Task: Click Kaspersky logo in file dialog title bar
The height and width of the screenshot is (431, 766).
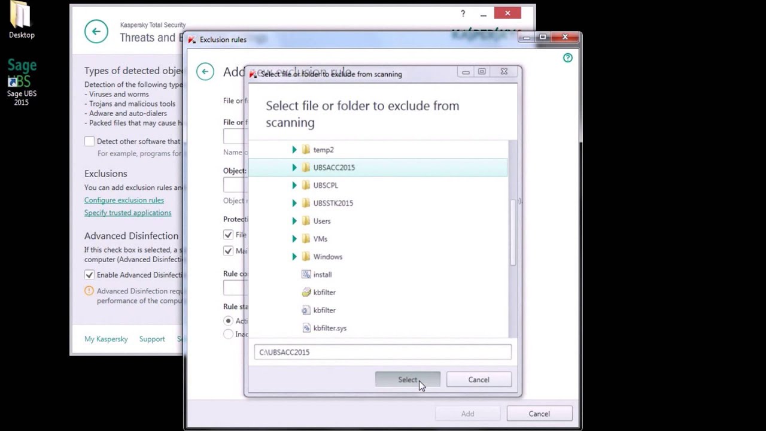Action: click(x=253, y=74)
